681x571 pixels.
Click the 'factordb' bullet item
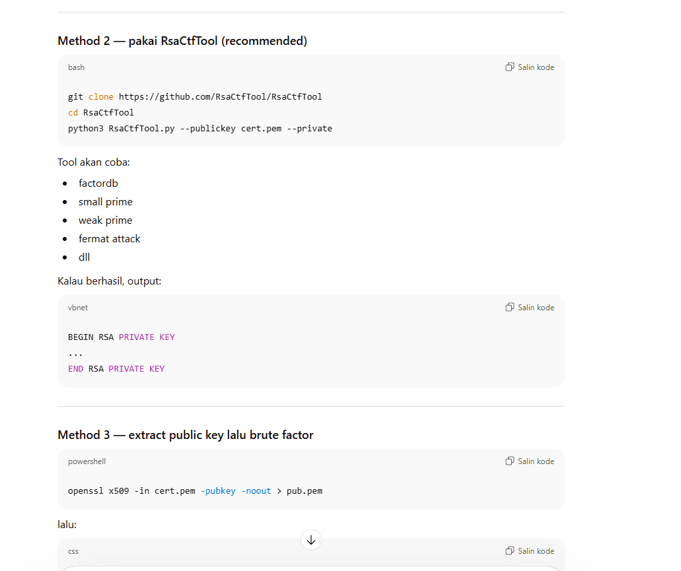tap(98, 184)
